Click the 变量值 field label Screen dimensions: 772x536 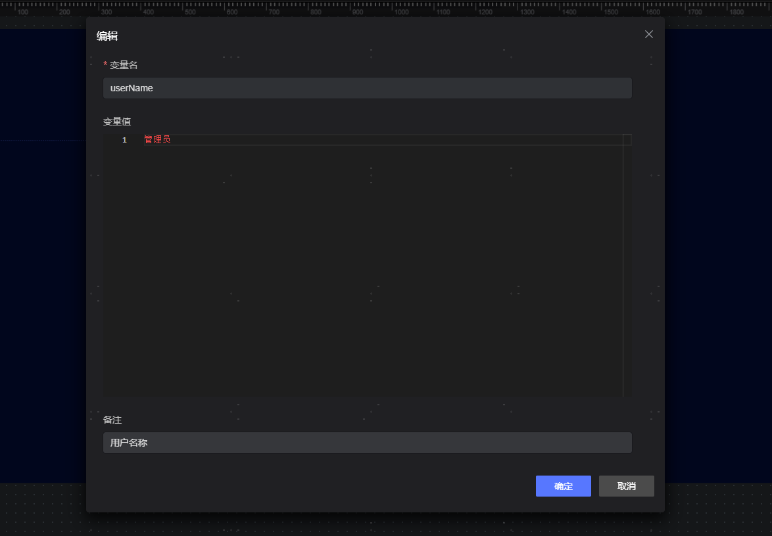click(117, 122)
